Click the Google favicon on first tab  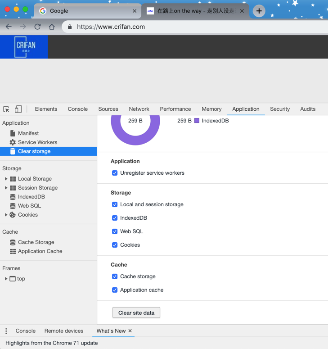43,11
